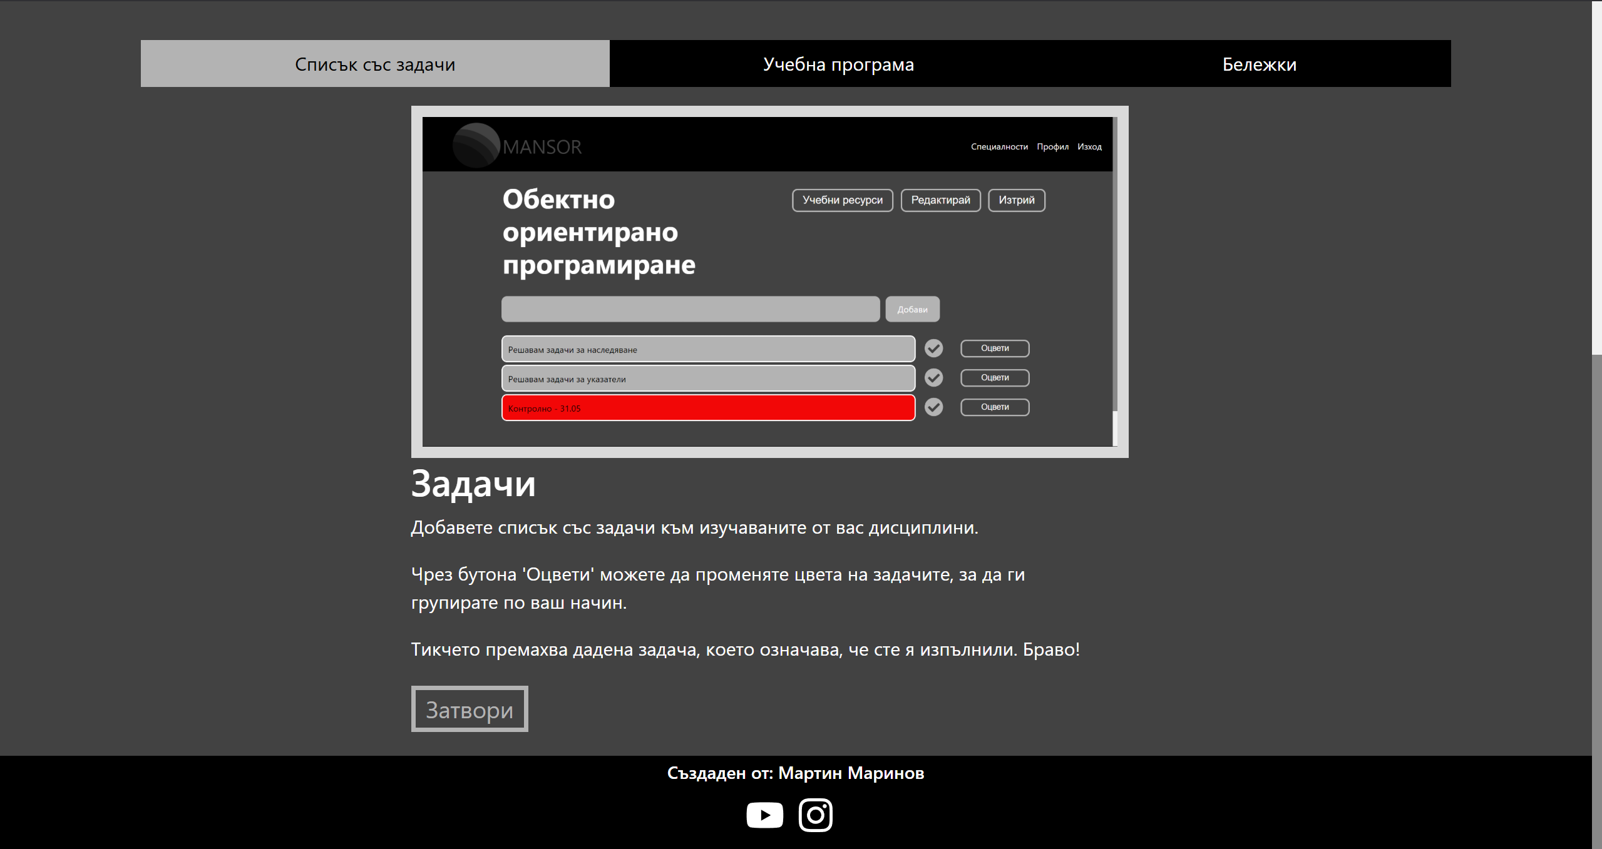Click 'Оцвети' for the указатели task
This screenshot has height=849, width=1602.
tap(995, 378)
